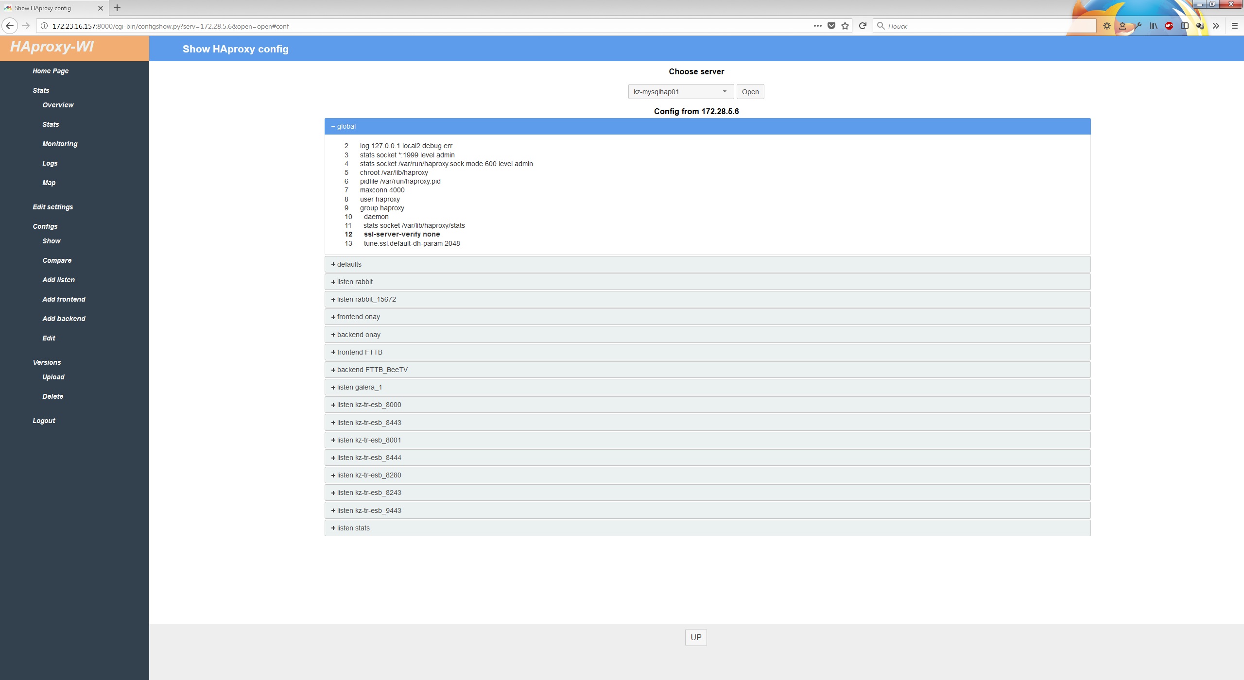The image size is (1244, 680).
Task: Click the 'maxconn 4000' config line
Action: 382,190
